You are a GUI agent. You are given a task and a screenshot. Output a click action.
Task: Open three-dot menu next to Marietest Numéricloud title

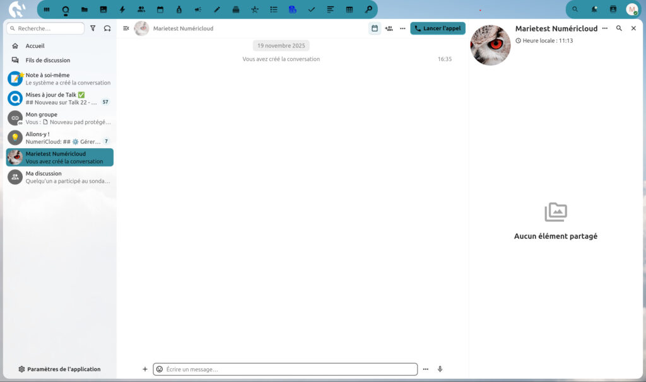point(605,28)
